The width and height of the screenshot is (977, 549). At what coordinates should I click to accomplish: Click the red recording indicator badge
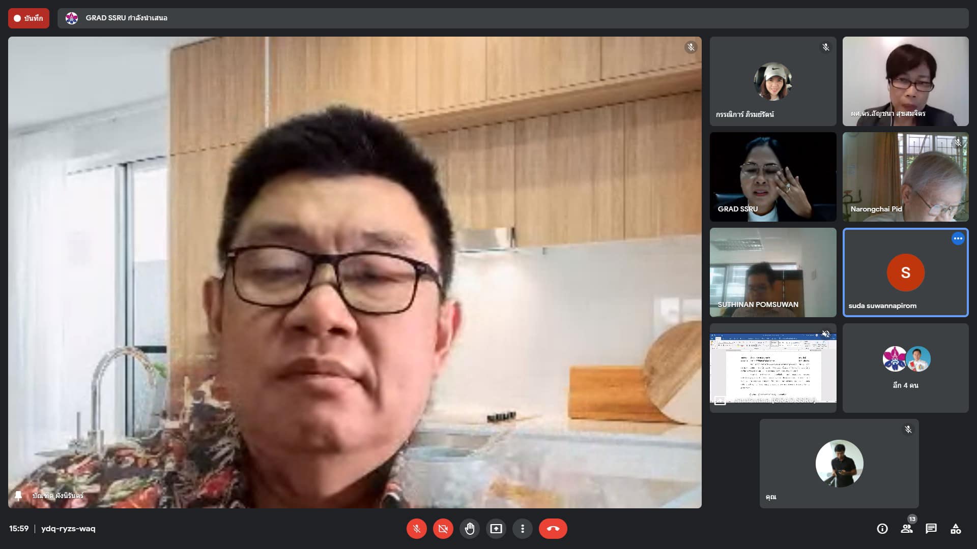pos(28,18)
